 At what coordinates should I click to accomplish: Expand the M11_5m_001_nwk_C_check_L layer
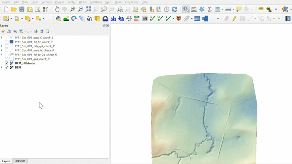coord(2,38)
